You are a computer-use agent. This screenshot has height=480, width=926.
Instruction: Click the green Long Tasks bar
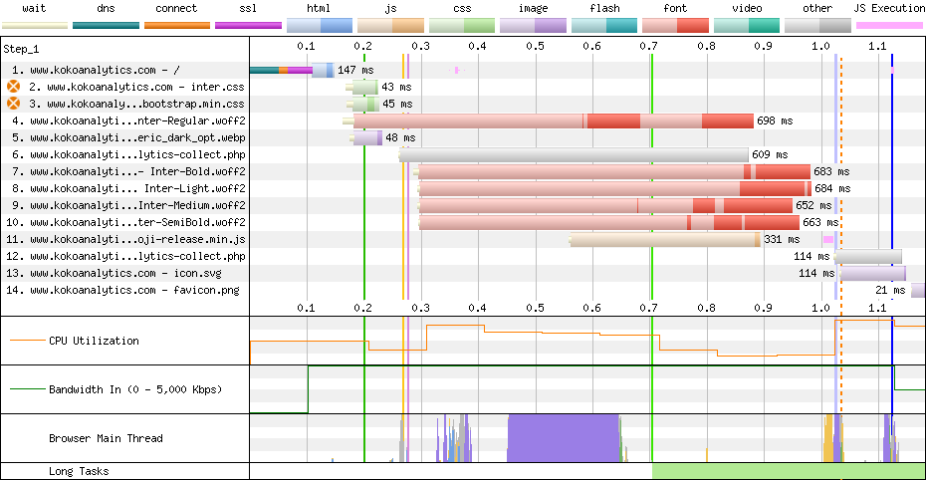[x=789, y=471]
